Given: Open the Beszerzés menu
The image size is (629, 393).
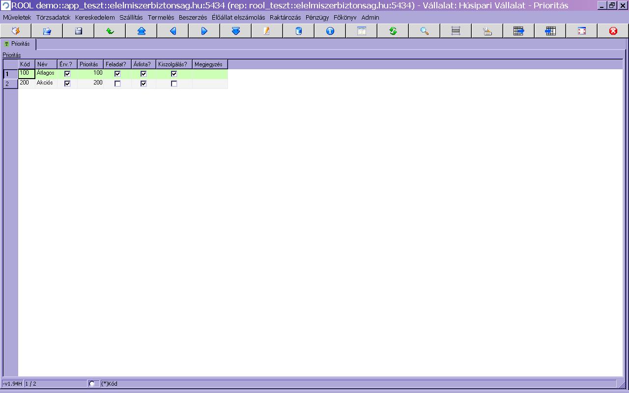Looking at the screenshot, I should 193,17.
